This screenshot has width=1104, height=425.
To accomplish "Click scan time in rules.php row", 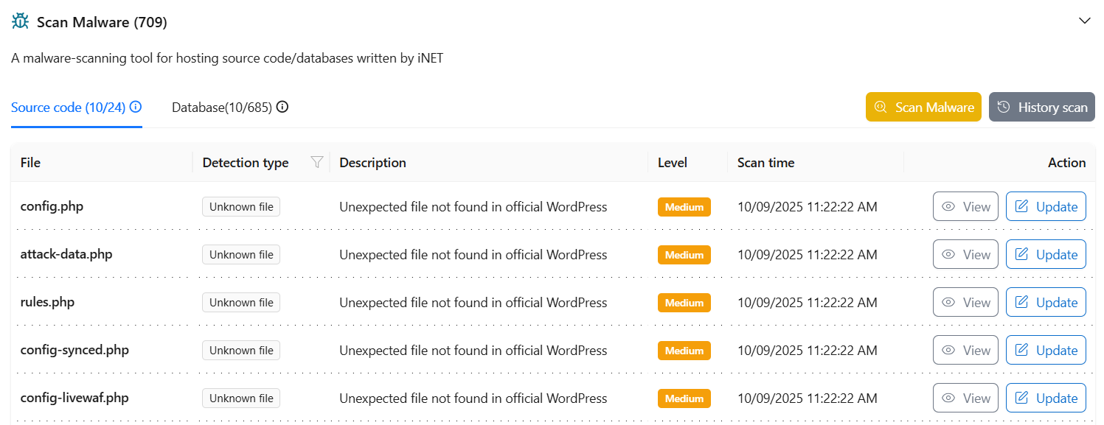I will pyautogui.click(x=808, y=303).
